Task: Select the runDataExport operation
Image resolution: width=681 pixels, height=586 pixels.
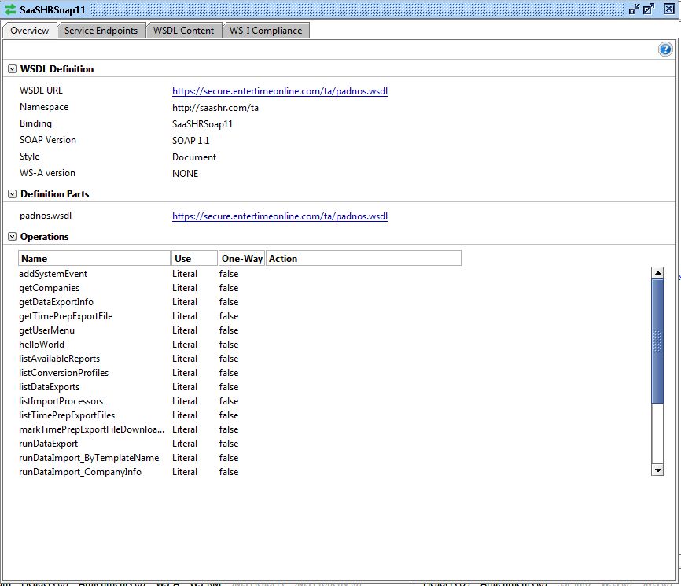Action: (48, 444)
